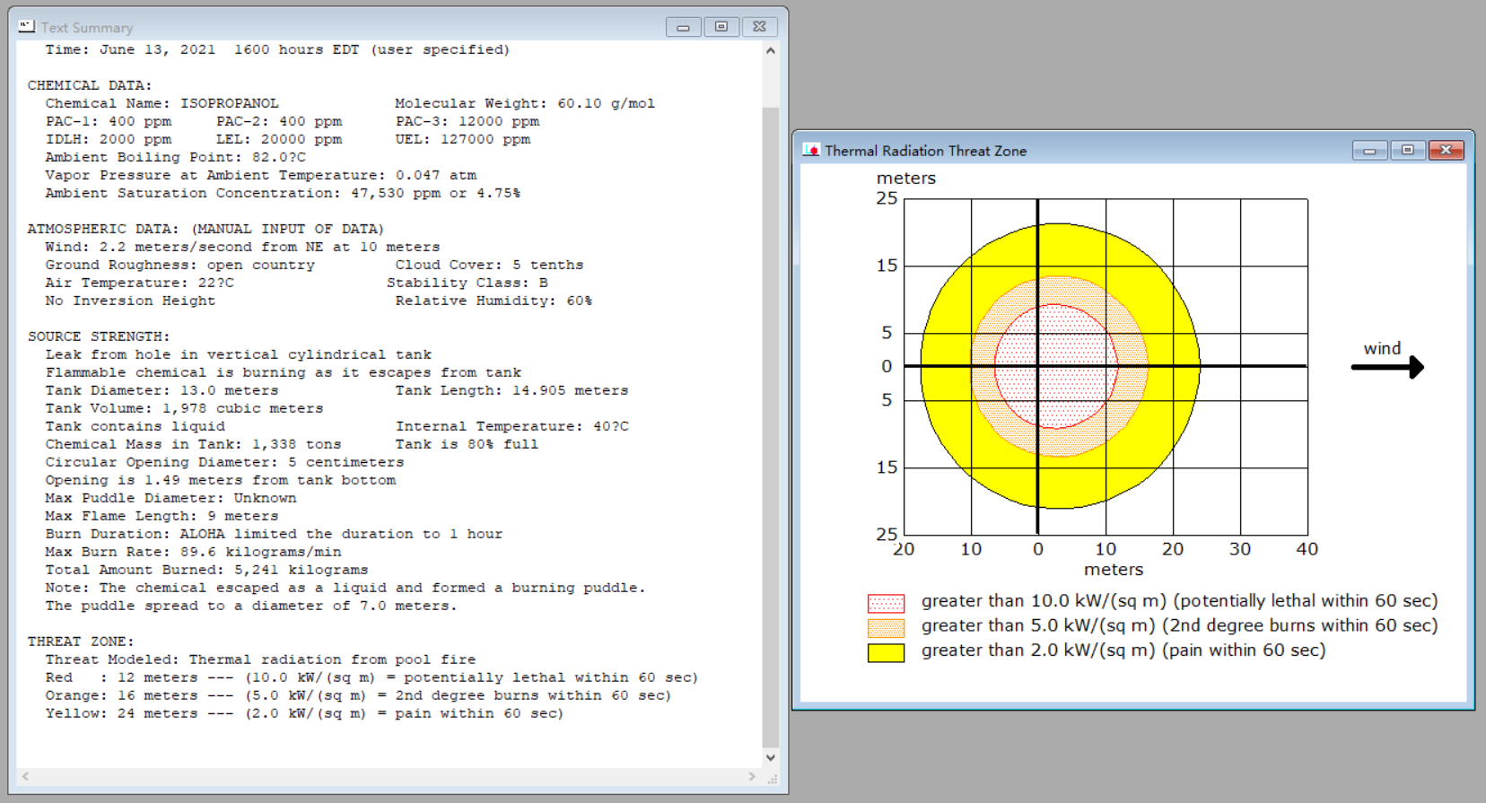Screen dimensions: 1486x803
Task: Click 'Max Burn Rate: 89.6 kilograms/min' line
Action: (193, 552)
